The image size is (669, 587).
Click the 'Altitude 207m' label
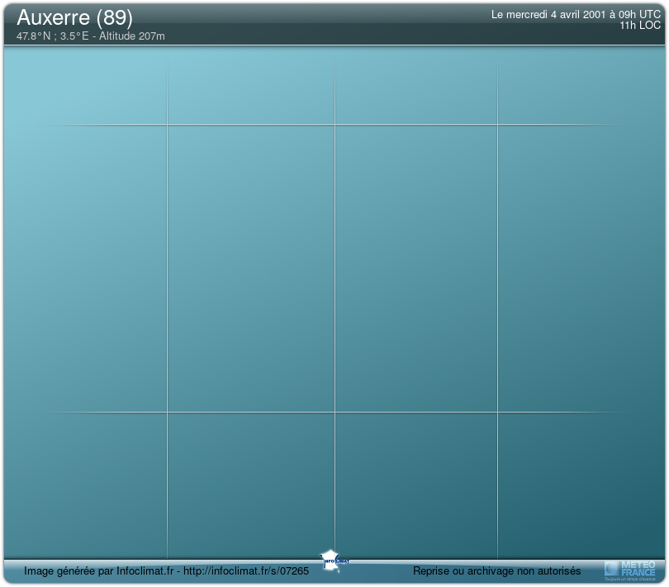132,36
